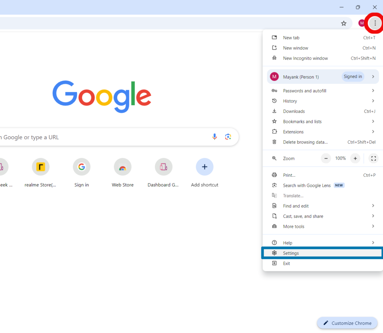Click the Add shortcut plus icon
Image resolution: width=383 pixels, height=333 pixels.
coord(205,167)
